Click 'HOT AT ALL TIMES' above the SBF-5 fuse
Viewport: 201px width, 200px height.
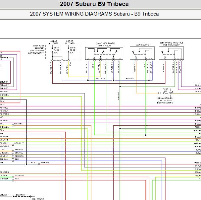pyautogui.click(x=70, y=42)
